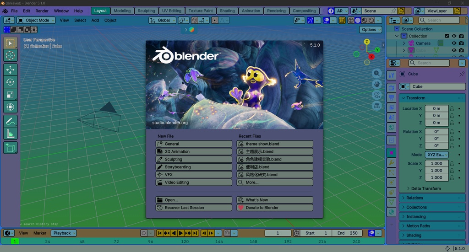Open the View Layer properties tab
This screenshot has height=252, width=469.
pyautogui.click(x=392, y=107)
